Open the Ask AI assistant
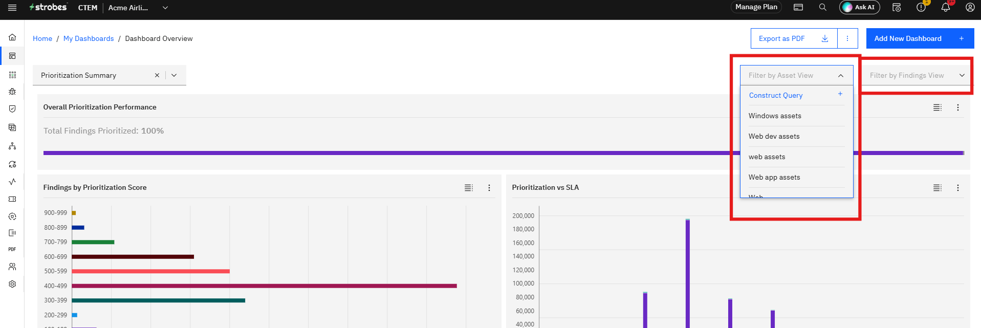This screenshot has width=981, height=328. click(x=860, y=7)
